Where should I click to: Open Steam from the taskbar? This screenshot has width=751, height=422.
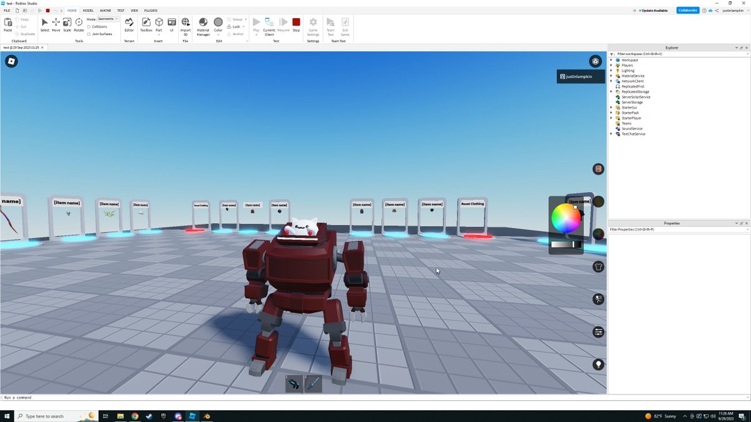click(x=149, y=416)
